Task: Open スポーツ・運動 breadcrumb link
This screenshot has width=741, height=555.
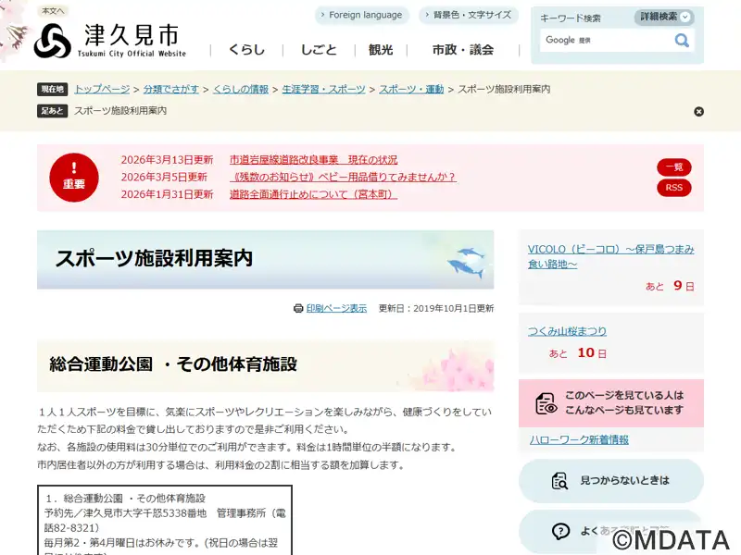Action: 411,89
